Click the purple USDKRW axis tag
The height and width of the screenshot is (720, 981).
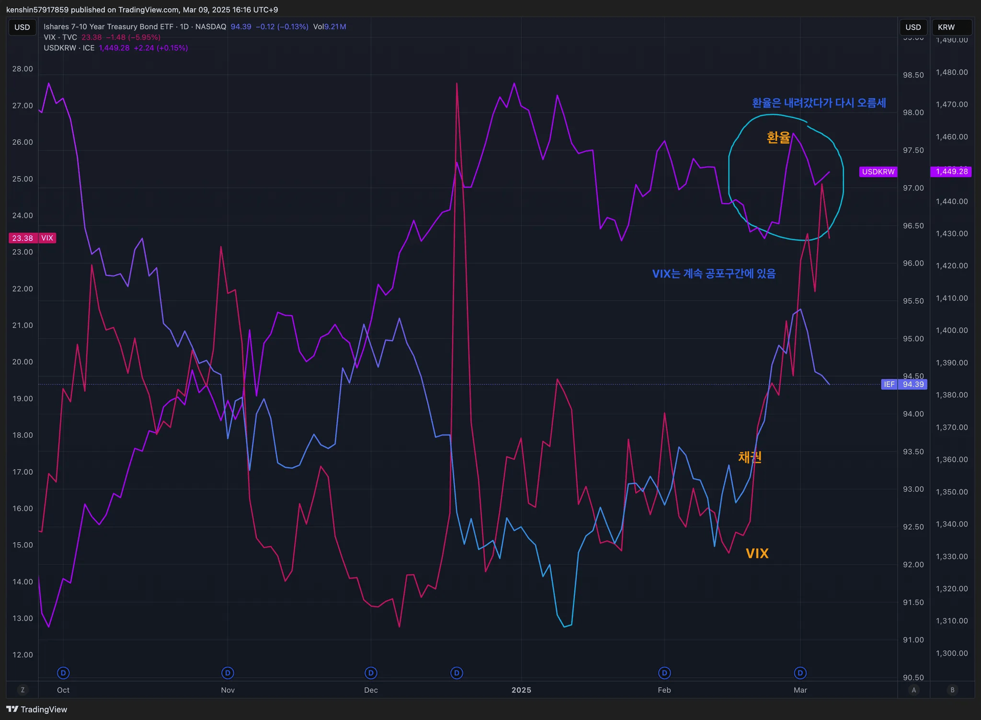tap(878, 171)
